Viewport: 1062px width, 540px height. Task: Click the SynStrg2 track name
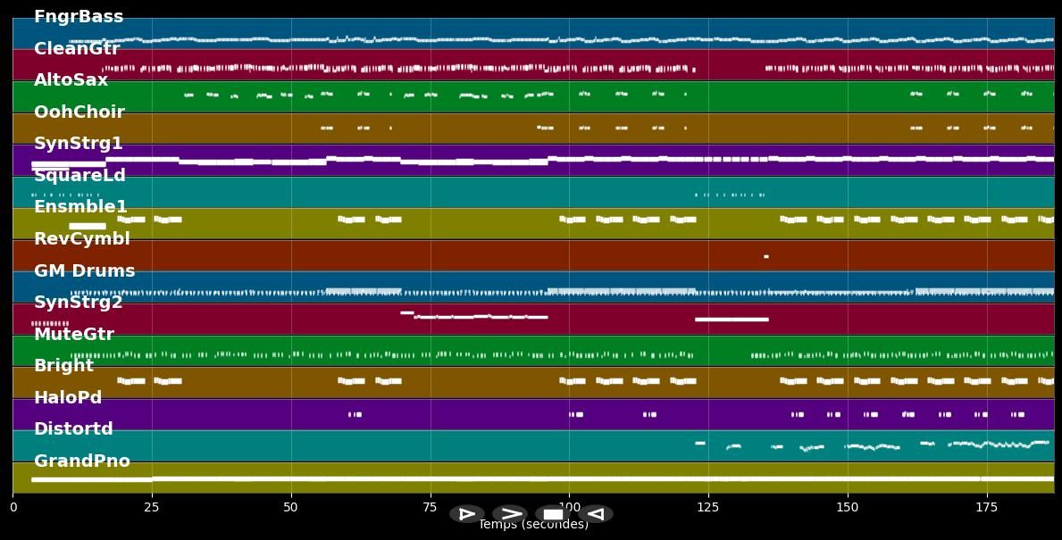click(78, 303)
